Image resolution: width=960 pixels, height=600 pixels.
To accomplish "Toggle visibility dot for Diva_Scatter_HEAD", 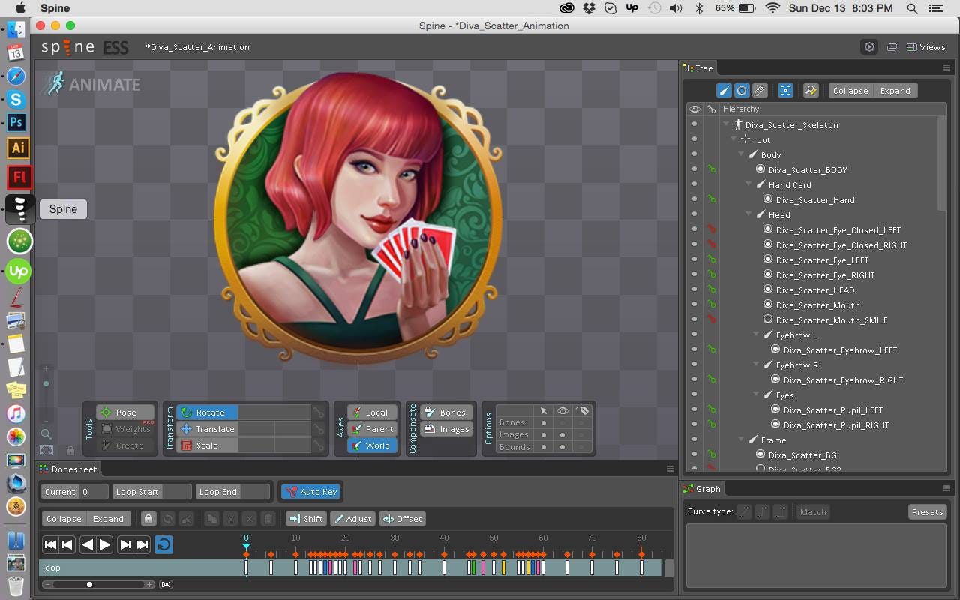I will [x=694, y=289].
